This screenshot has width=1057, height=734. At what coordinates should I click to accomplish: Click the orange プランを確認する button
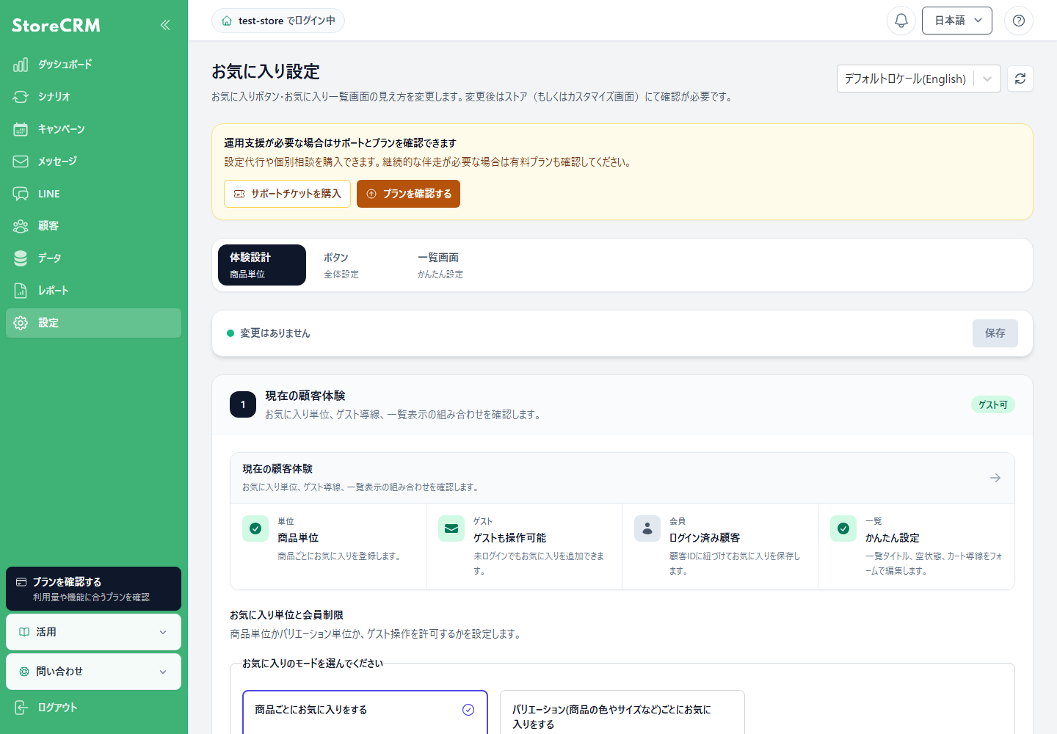(408, 194)
